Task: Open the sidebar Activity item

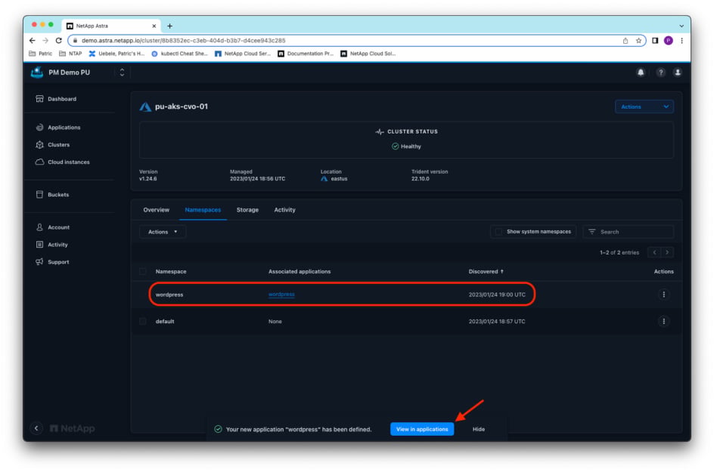Action: pos(51,245)
